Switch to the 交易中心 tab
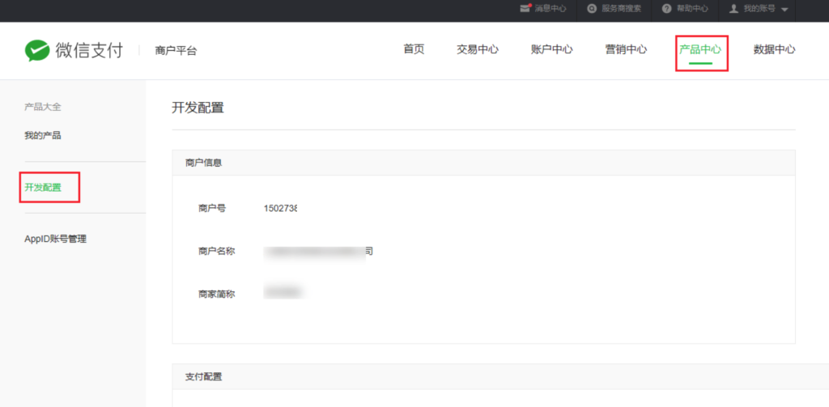The width and height of the screenshot is (829, 407). (x=478, y=49)
